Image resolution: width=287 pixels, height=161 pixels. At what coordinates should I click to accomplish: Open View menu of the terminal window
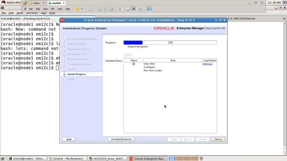tap(20, 13)
